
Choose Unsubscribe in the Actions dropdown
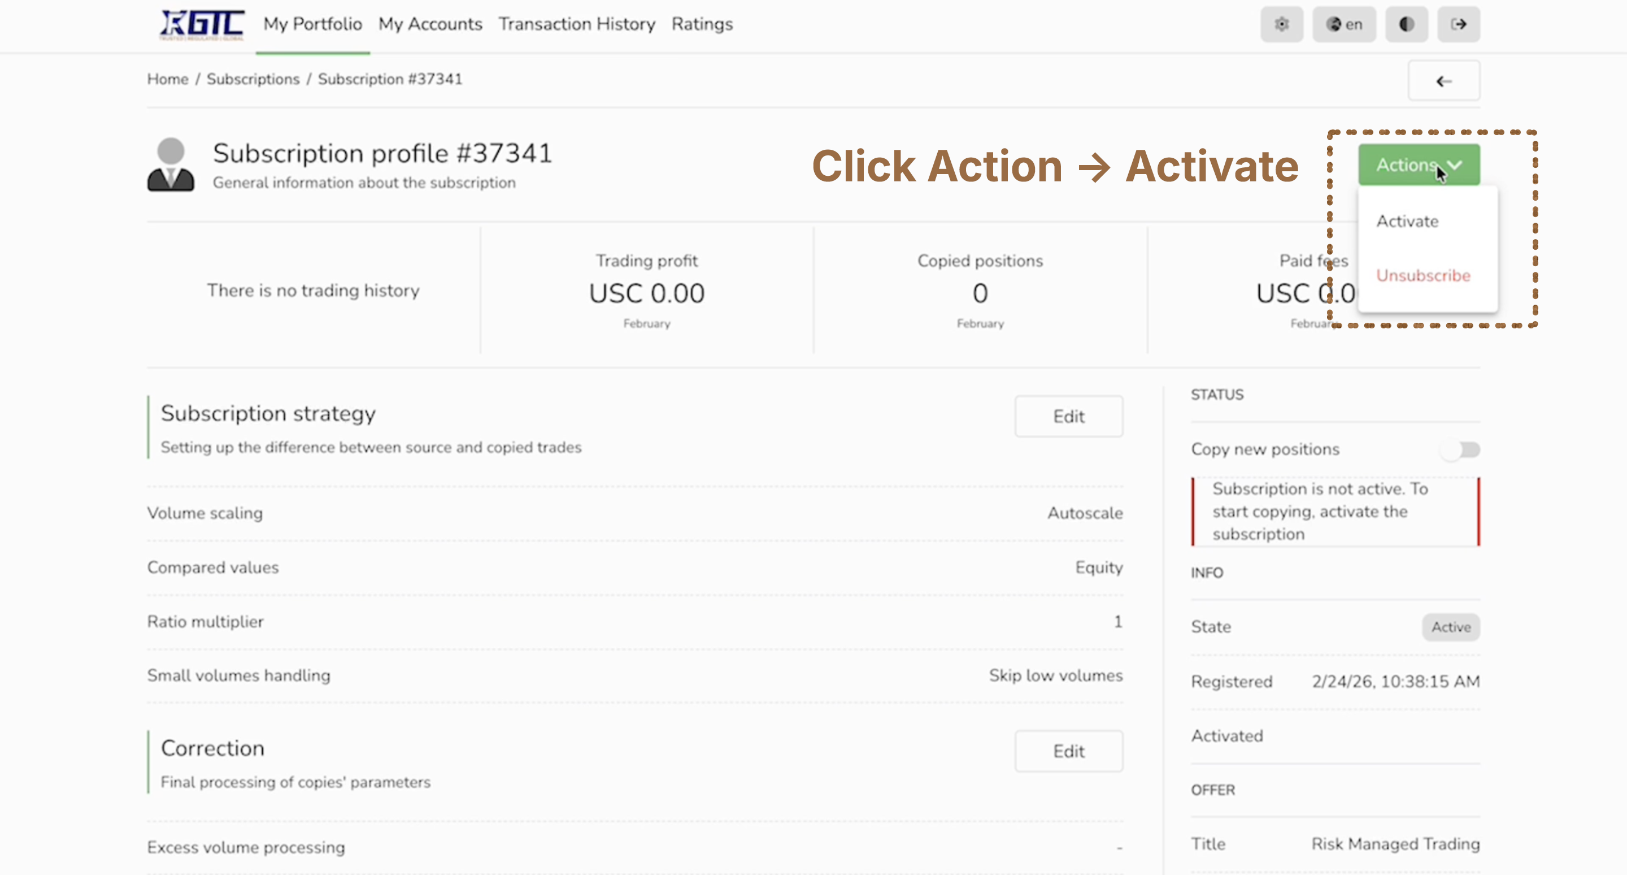pos(1423,275)
